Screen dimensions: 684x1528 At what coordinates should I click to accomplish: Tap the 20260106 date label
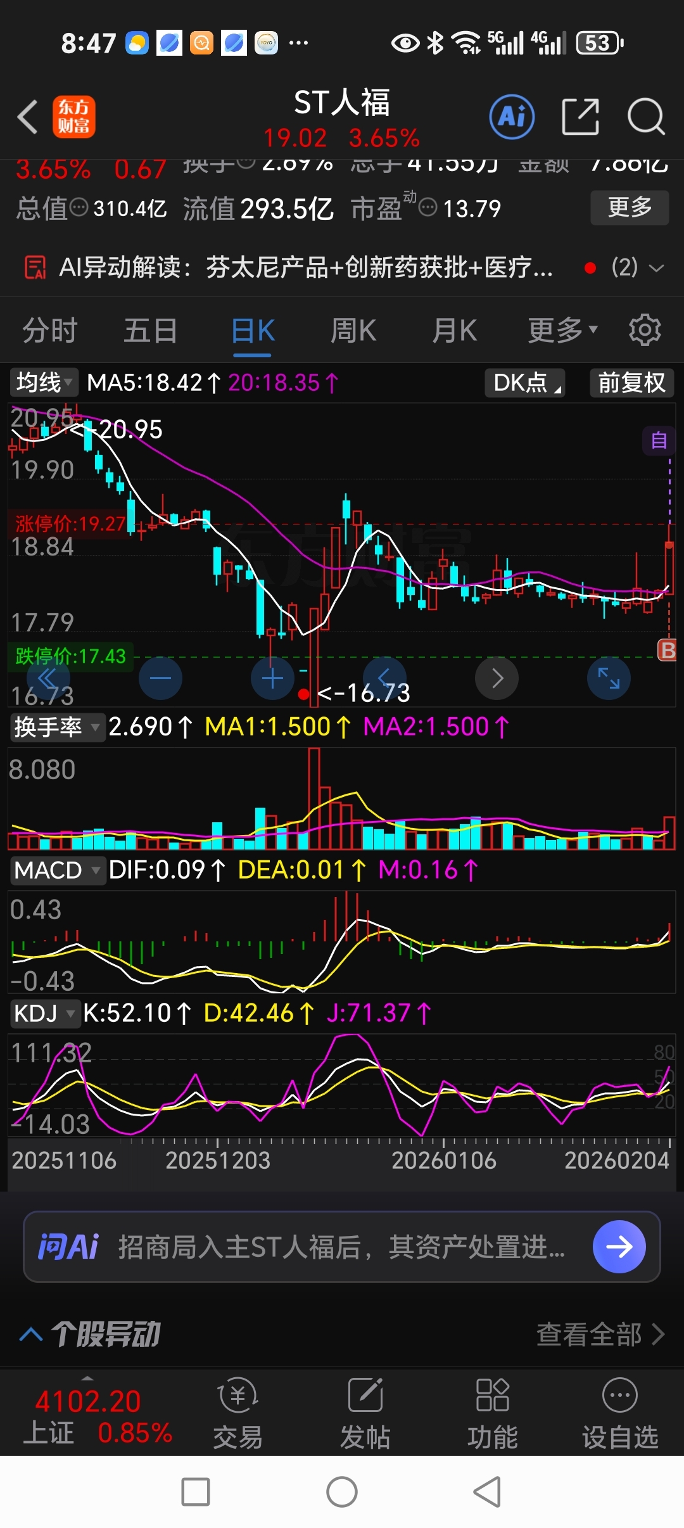click(x=443, y=1161)
